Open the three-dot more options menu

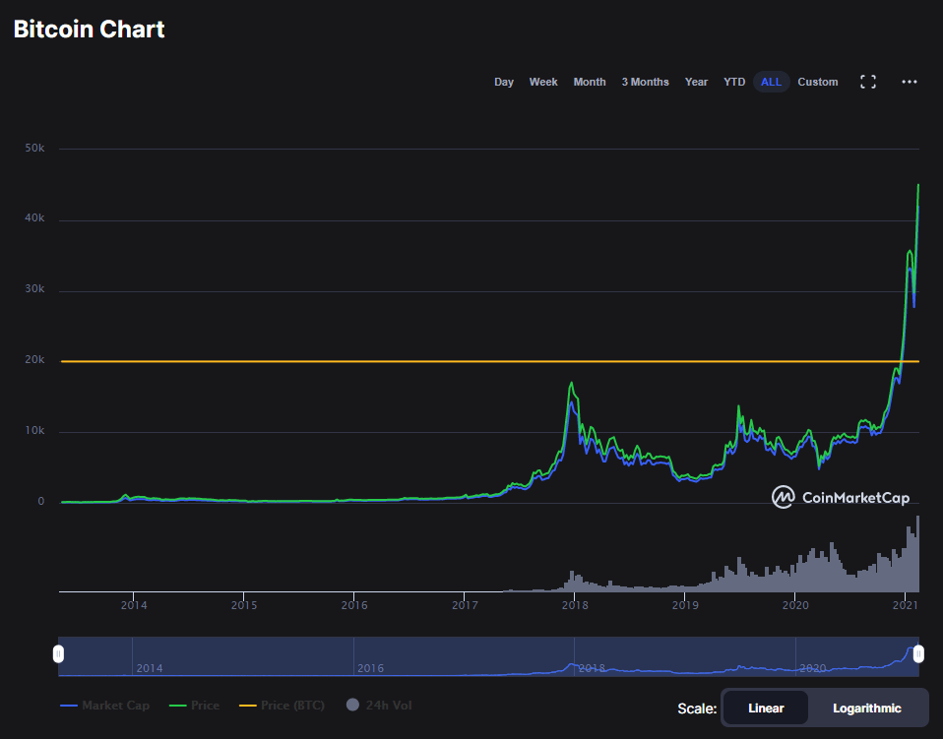pos(910,82)
